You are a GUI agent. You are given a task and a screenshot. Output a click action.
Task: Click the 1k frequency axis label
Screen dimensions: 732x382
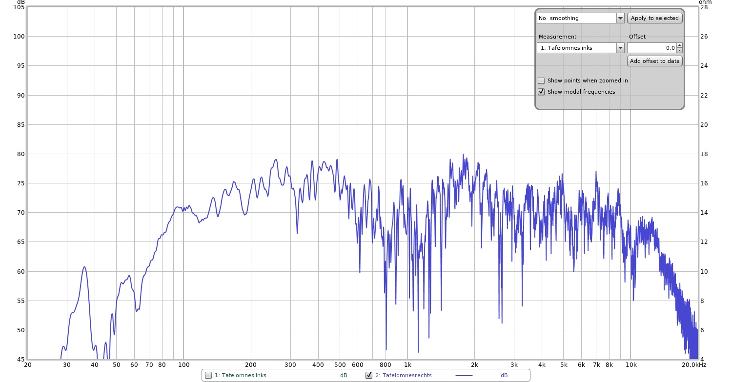tap(407, 364)
